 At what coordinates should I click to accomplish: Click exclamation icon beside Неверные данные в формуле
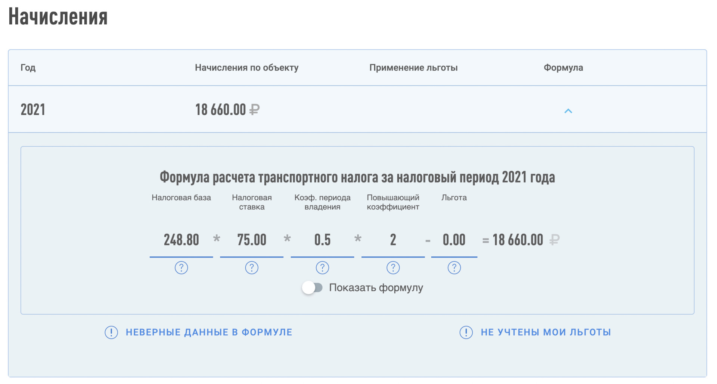pyautogui.click(x=111, y=332)
